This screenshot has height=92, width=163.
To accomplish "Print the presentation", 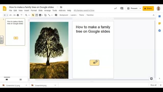I will point(18,15).
